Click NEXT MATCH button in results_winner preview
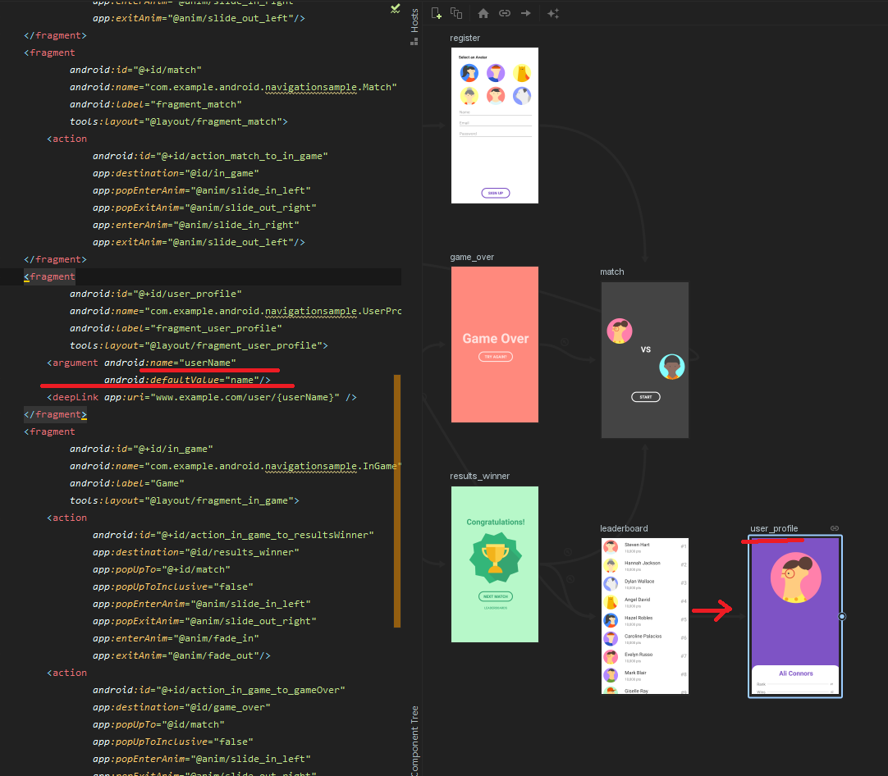The height and width of the screenshot is (776, 888). 496,596
